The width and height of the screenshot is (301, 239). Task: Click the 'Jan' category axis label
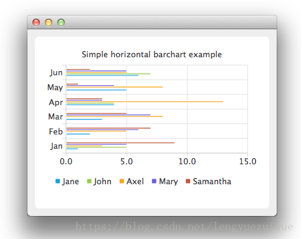coord(56,146)
